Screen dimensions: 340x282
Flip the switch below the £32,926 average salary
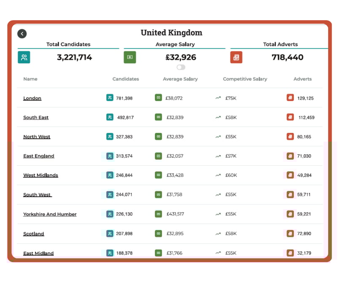(181, 67)
